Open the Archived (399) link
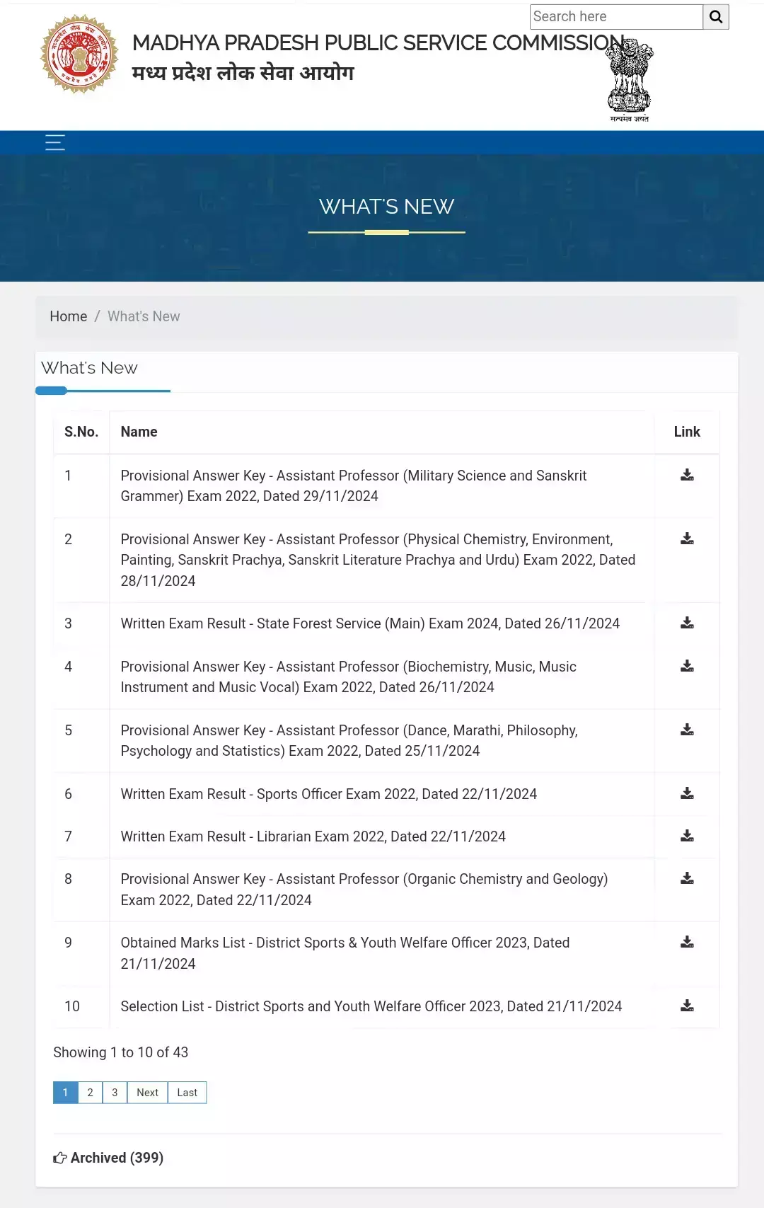 (109, 1158)
